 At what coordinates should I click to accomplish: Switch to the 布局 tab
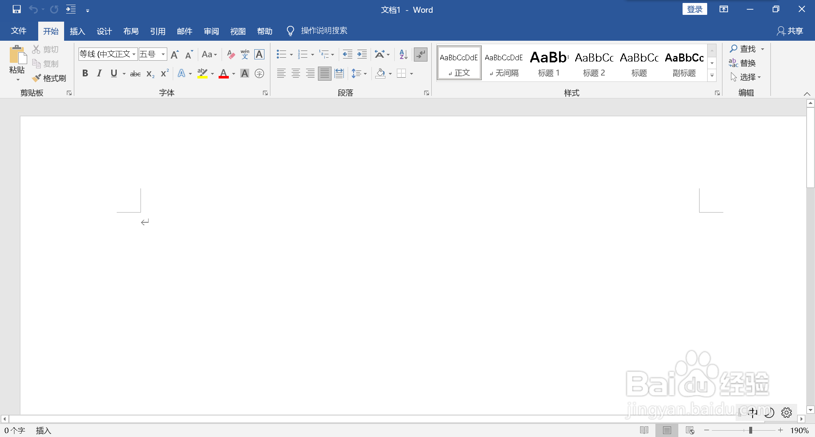click(131, 31)
